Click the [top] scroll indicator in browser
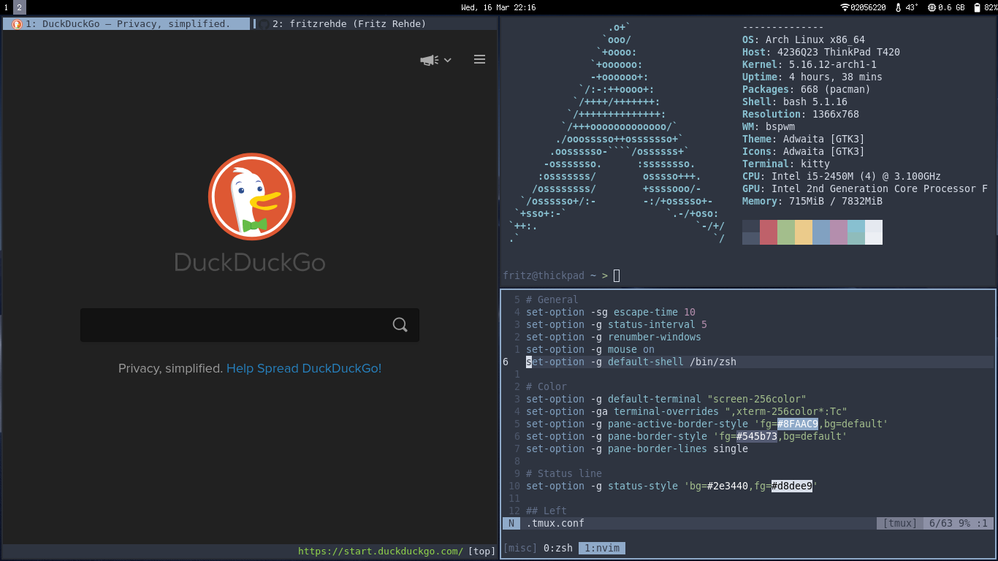998x561 pixels. pyautogui.click(x=481, y=552)
